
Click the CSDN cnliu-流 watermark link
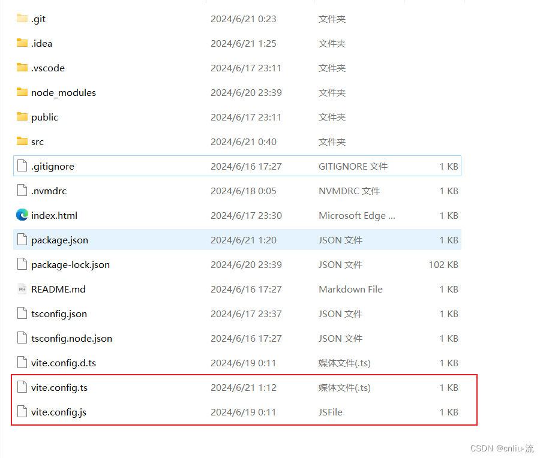501,448
